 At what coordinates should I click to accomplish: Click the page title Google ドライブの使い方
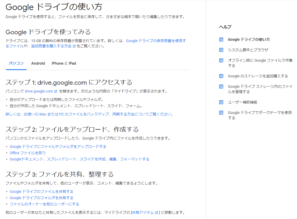point(54,7)
